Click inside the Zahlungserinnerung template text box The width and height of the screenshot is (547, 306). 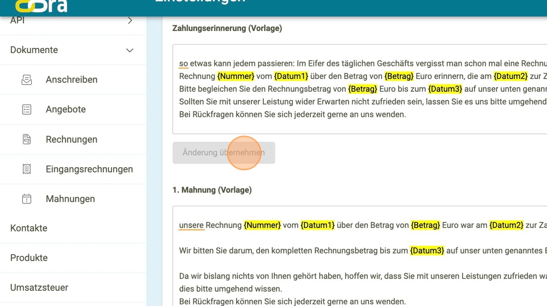coord(359,89)
